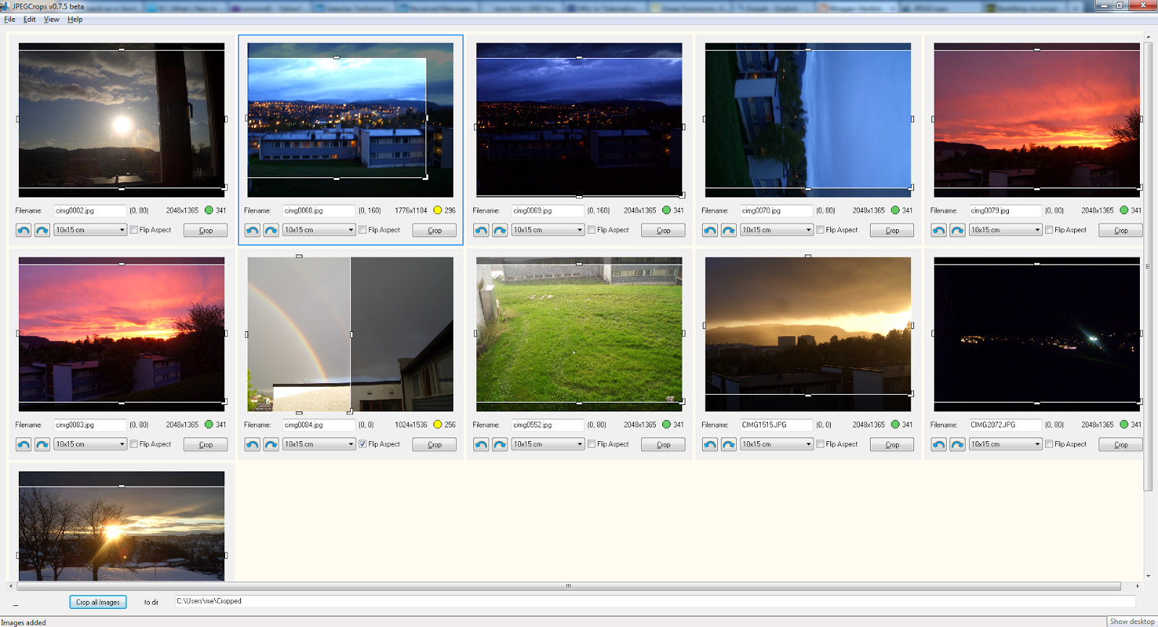Open the 10x15 cm dropdown for cimg0084.jpg
This screenshot has height=627, width=1158.
(x=319, y=444)
